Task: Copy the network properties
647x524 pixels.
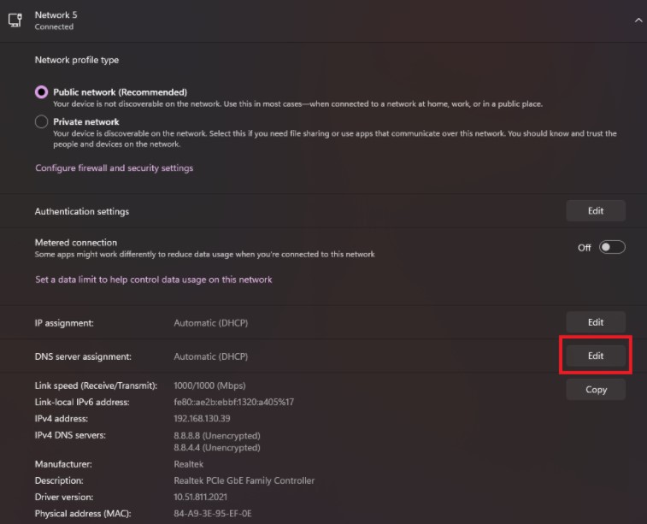Action: pos(596,390)
